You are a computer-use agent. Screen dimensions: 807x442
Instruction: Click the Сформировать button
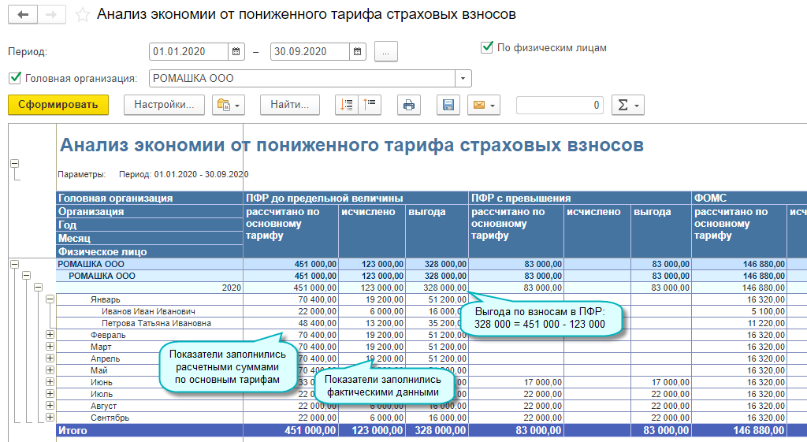(x=58, y=105)
